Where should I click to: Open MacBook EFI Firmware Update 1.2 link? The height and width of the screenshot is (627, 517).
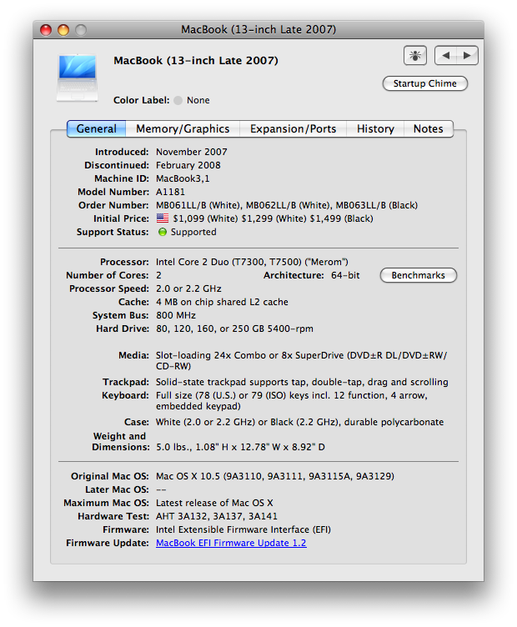pos(231,543)
